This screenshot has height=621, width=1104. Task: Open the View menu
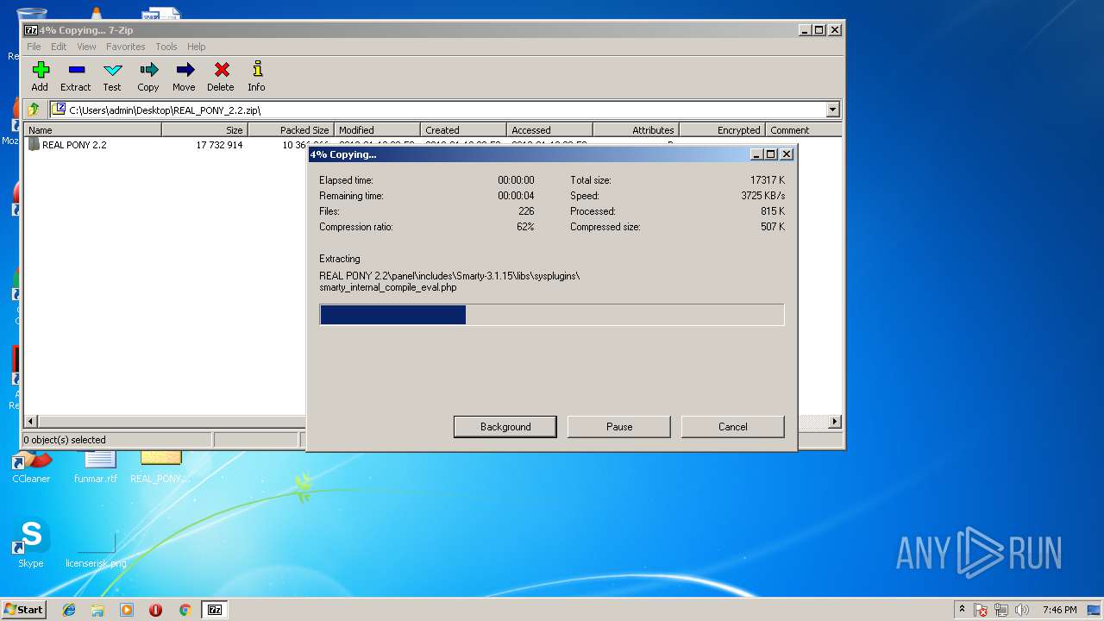coord(86,47)
